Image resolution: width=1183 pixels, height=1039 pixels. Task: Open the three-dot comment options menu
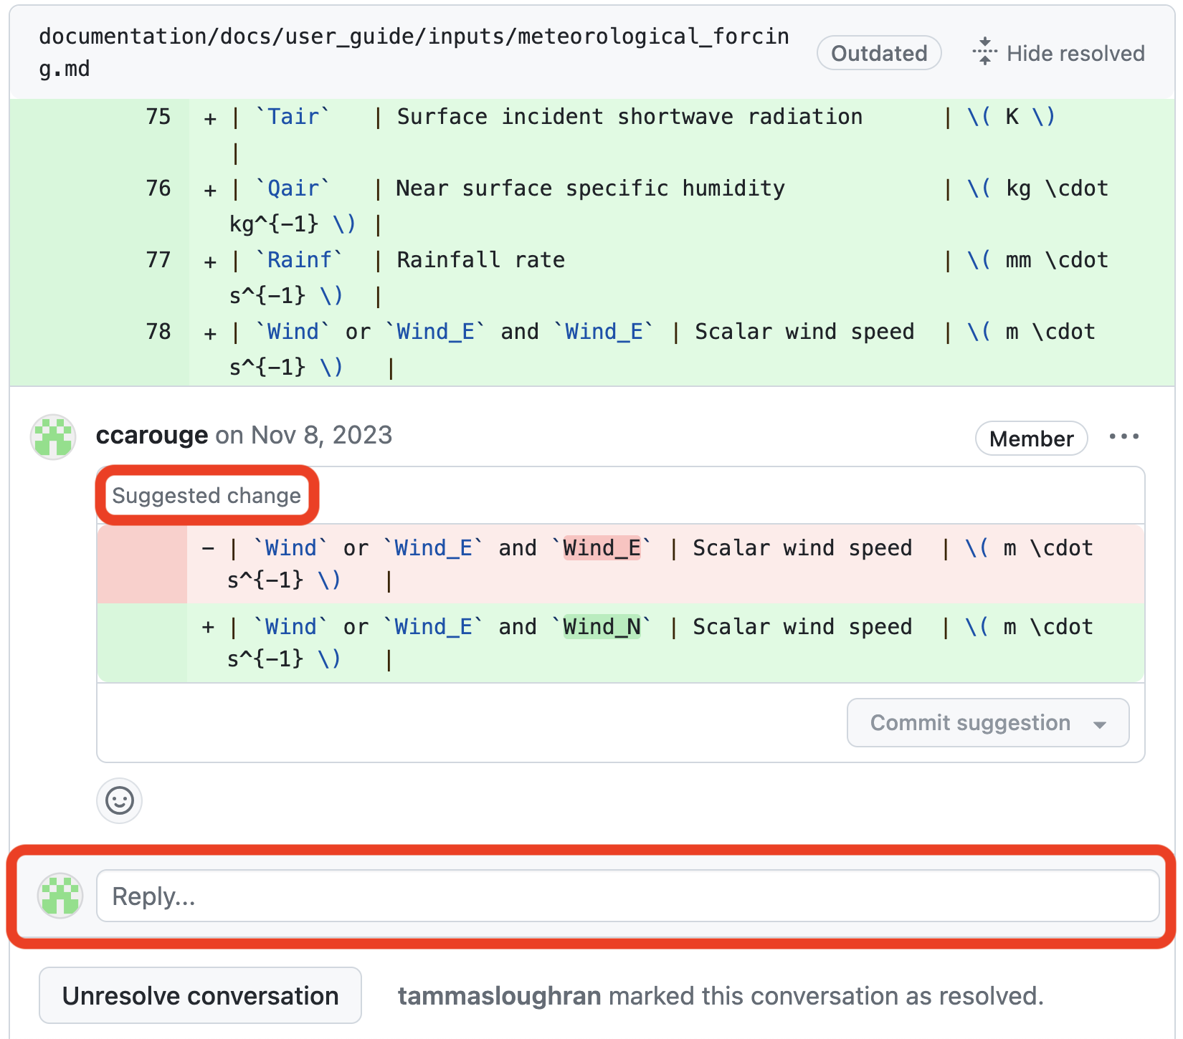pos(1123,436)
